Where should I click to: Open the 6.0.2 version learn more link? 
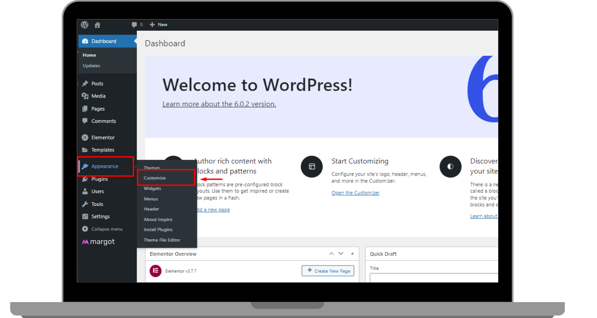tap(219, 104)
